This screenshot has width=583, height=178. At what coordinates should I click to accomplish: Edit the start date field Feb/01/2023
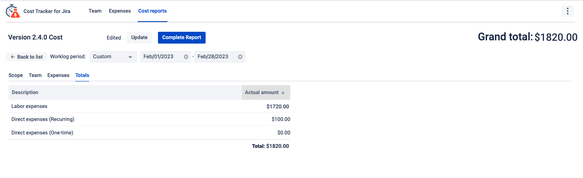point(161,57)
